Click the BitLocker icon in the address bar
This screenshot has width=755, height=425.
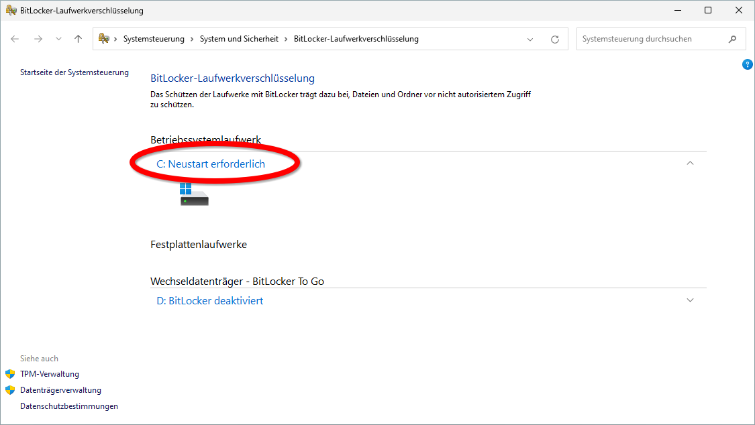point(103,38)
